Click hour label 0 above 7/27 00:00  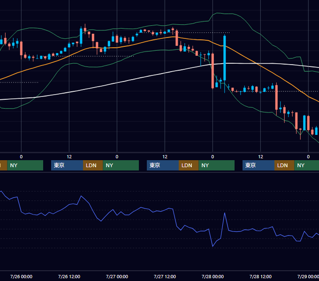coord(117,157)
